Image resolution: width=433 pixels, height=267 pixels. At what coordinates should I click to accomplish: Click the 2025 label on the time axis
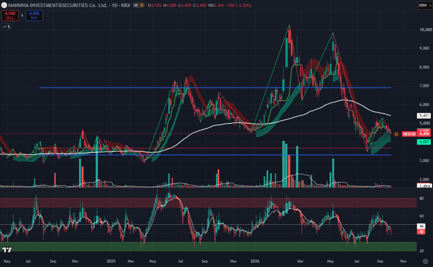111,261
